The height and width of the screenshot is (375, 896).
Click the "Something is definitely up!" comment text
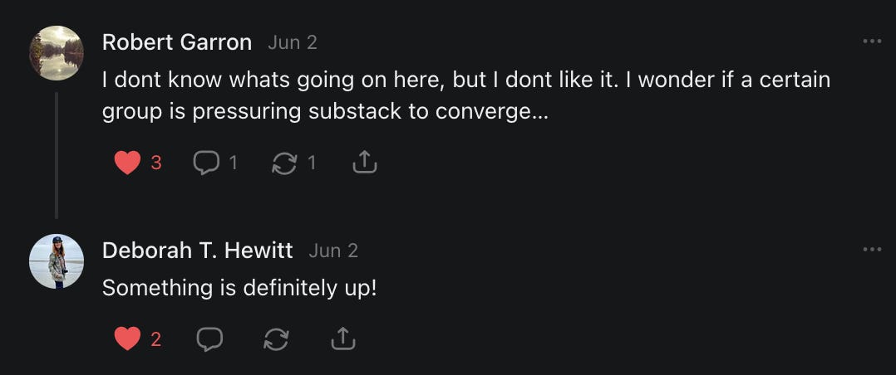tap(239, 289)
